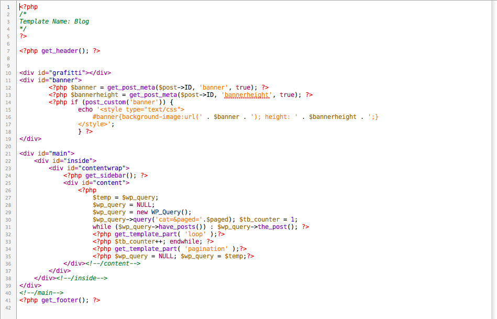Click the closing </div> on line 19

click(x=30, y=139)
